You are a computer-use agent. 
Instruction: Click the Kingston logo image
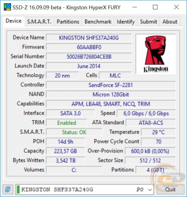(x=155, y=54)
